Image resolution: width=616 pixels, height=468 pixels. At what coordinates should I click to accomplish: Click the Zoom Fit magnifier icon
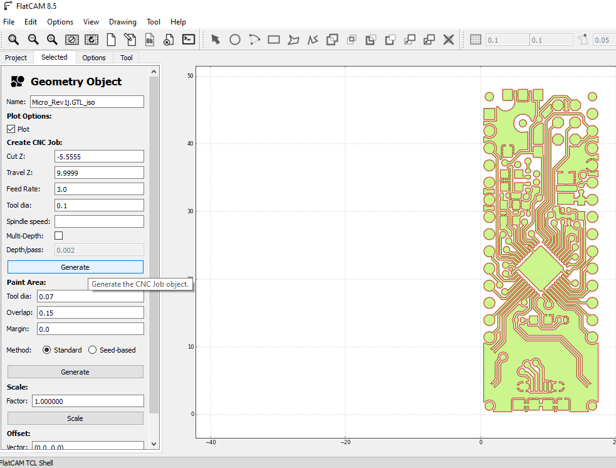(13, 40)
